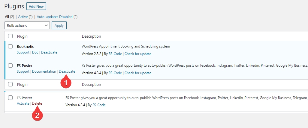Click the Add New plugin button
The height and width of the screenshot is (128, 308).
click(36, 6)
